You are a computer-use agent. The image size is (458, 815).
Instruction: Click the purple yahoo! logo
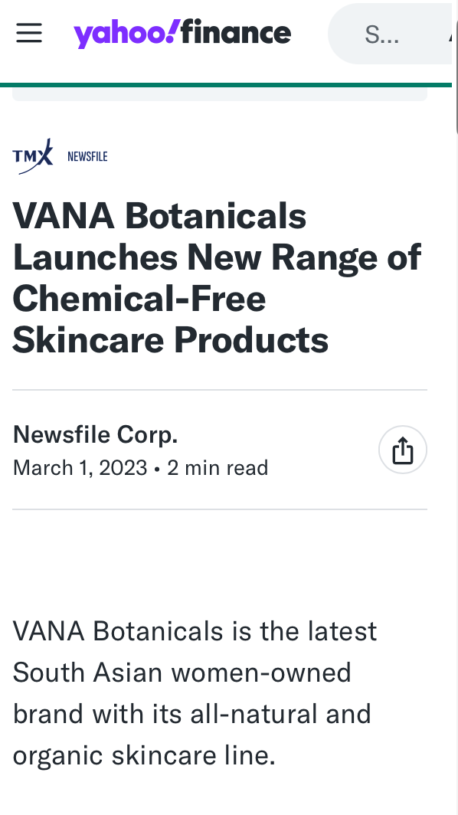tap(127, 34)
